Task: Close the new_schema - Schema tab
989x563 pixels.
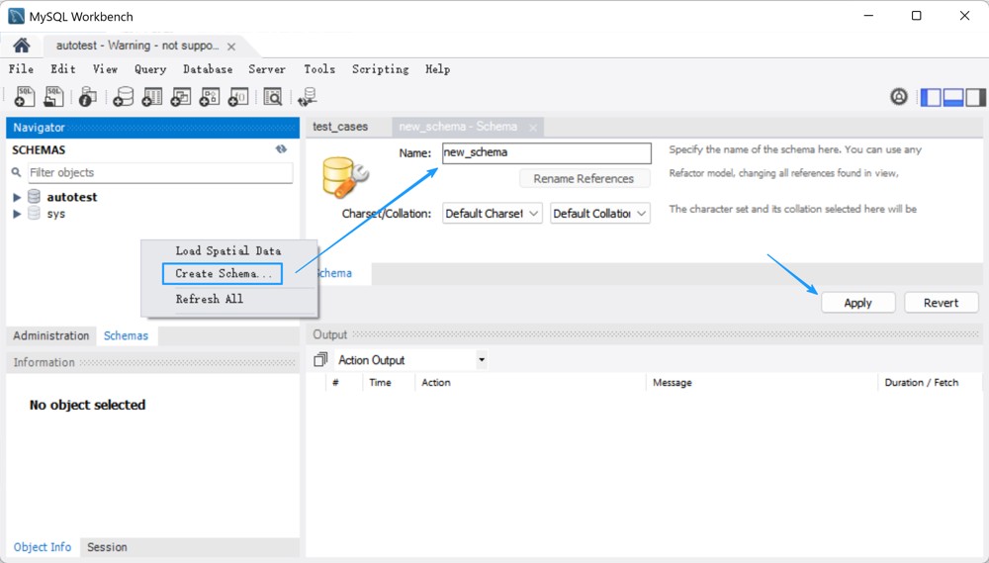Action: 533,128
